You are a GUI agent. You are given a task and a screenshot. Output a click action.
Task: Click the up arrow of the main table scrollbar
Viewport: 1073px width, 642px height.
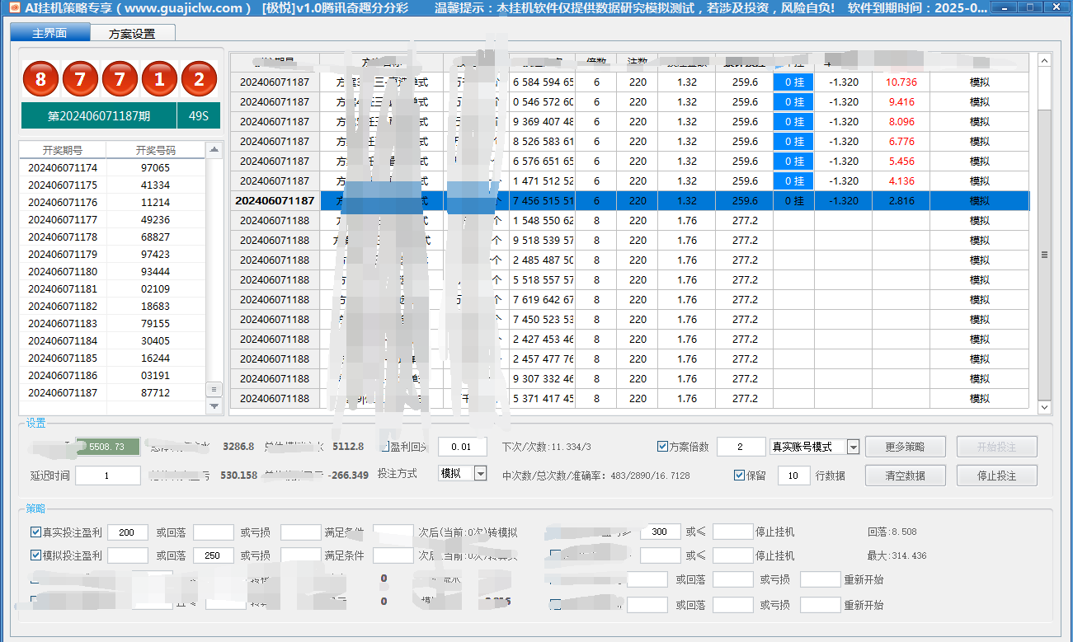[1044, 60]
